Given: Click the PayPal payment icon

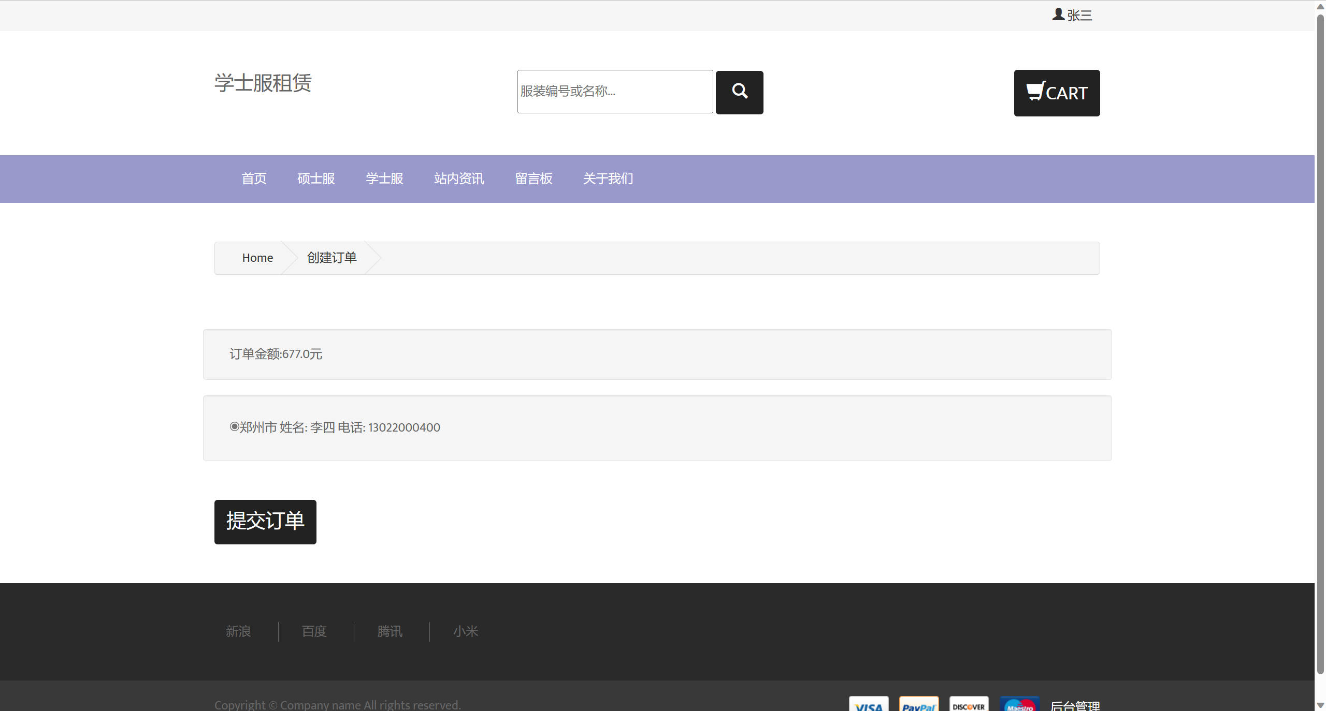Looking at the screenshot, I should click(918, 705).
